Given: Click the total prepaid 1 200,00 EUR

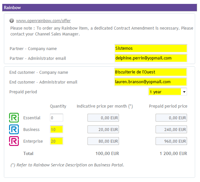Looking at the screenshot, I should (x=173, y=153).
